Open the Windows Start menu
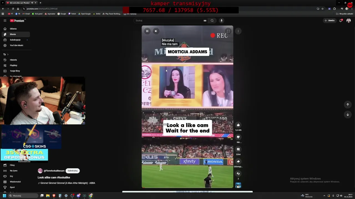This screenshot has height=199, width=355. click(4, 196)
